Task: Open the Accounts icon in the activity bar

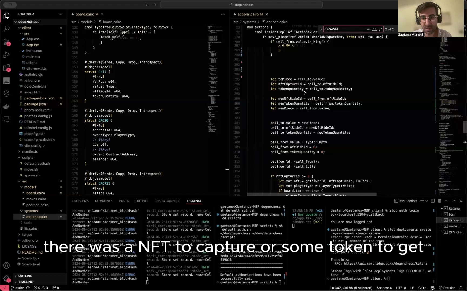Action: tap(6, 265)
